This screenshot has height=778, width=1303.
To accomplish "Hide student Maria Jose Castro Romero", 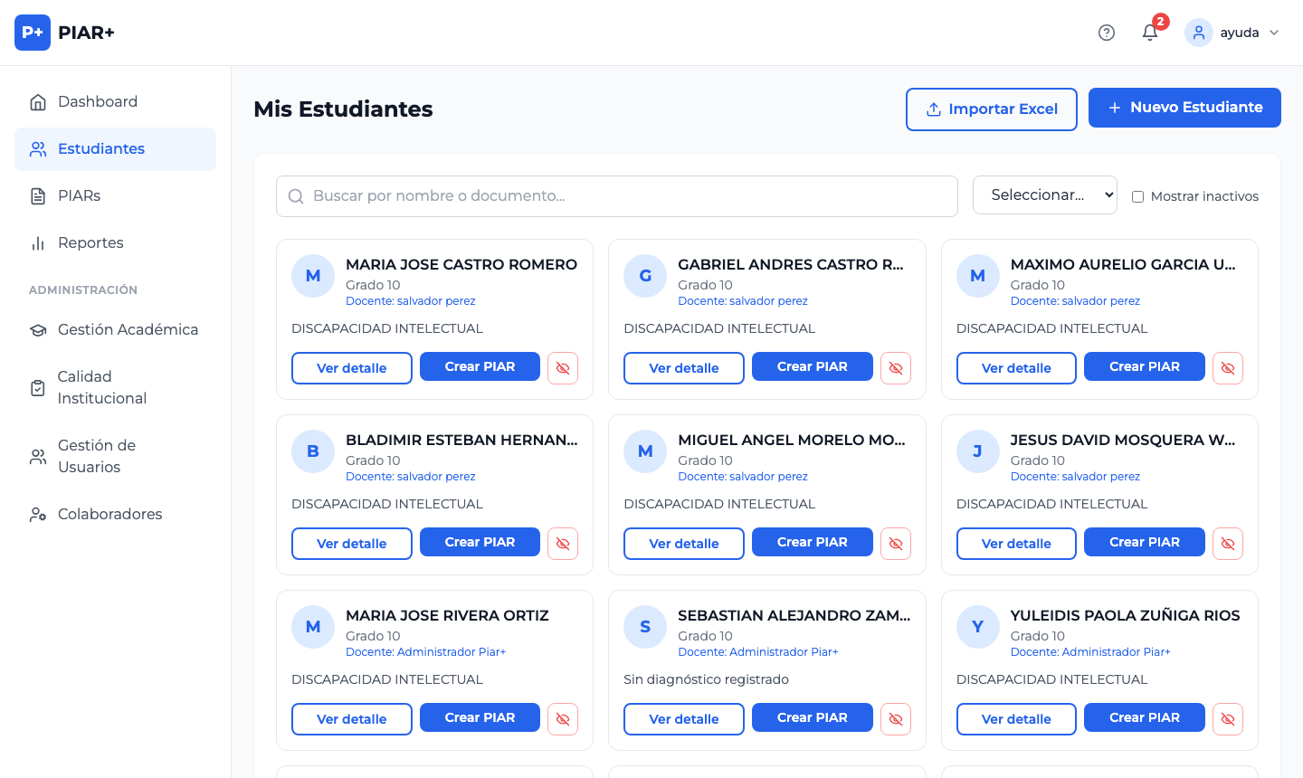I will coord(563,368).
